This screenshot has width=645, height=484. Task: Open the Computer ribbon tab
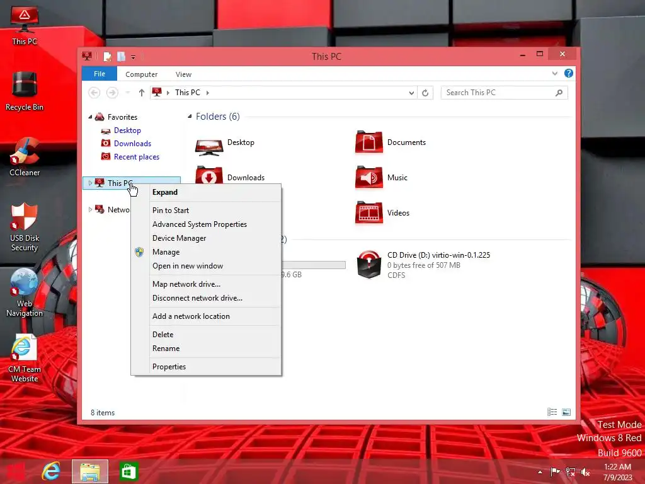click(142, 74)
